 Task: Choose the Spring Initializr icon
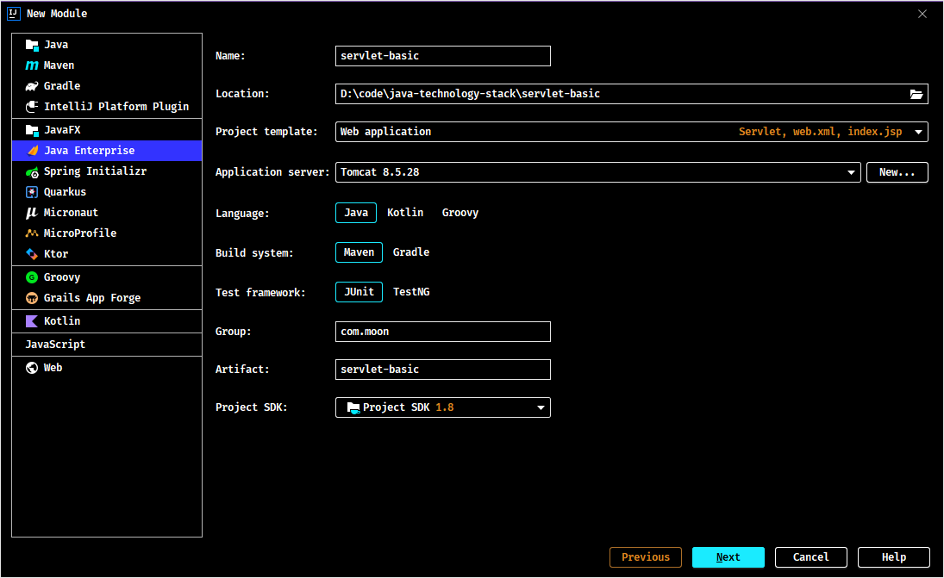(x=32, y=172)
